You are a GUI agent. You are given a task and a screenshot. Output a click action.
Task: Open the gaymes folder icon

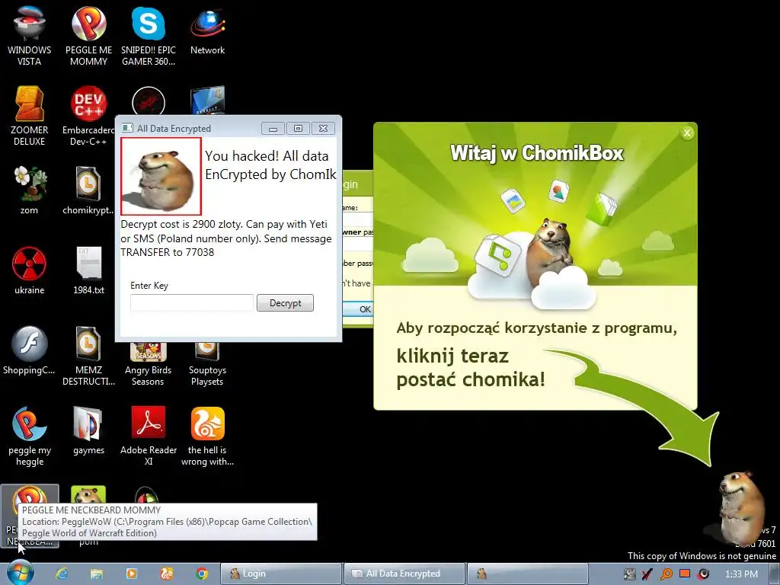88,431
